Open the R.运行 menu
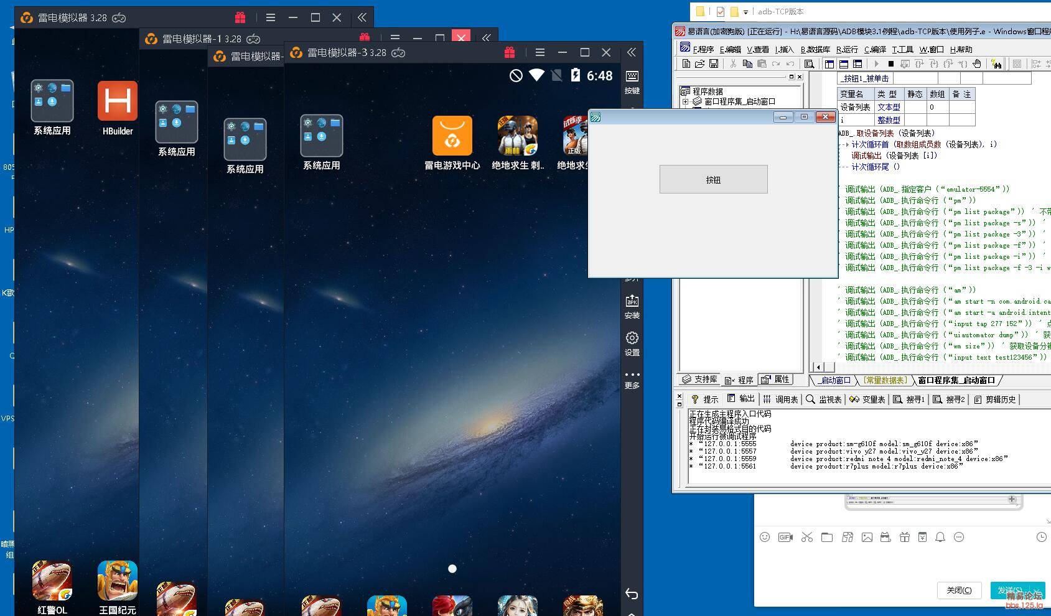The height and width of the screenshot is (616, 1051). [x=846, y=49]
